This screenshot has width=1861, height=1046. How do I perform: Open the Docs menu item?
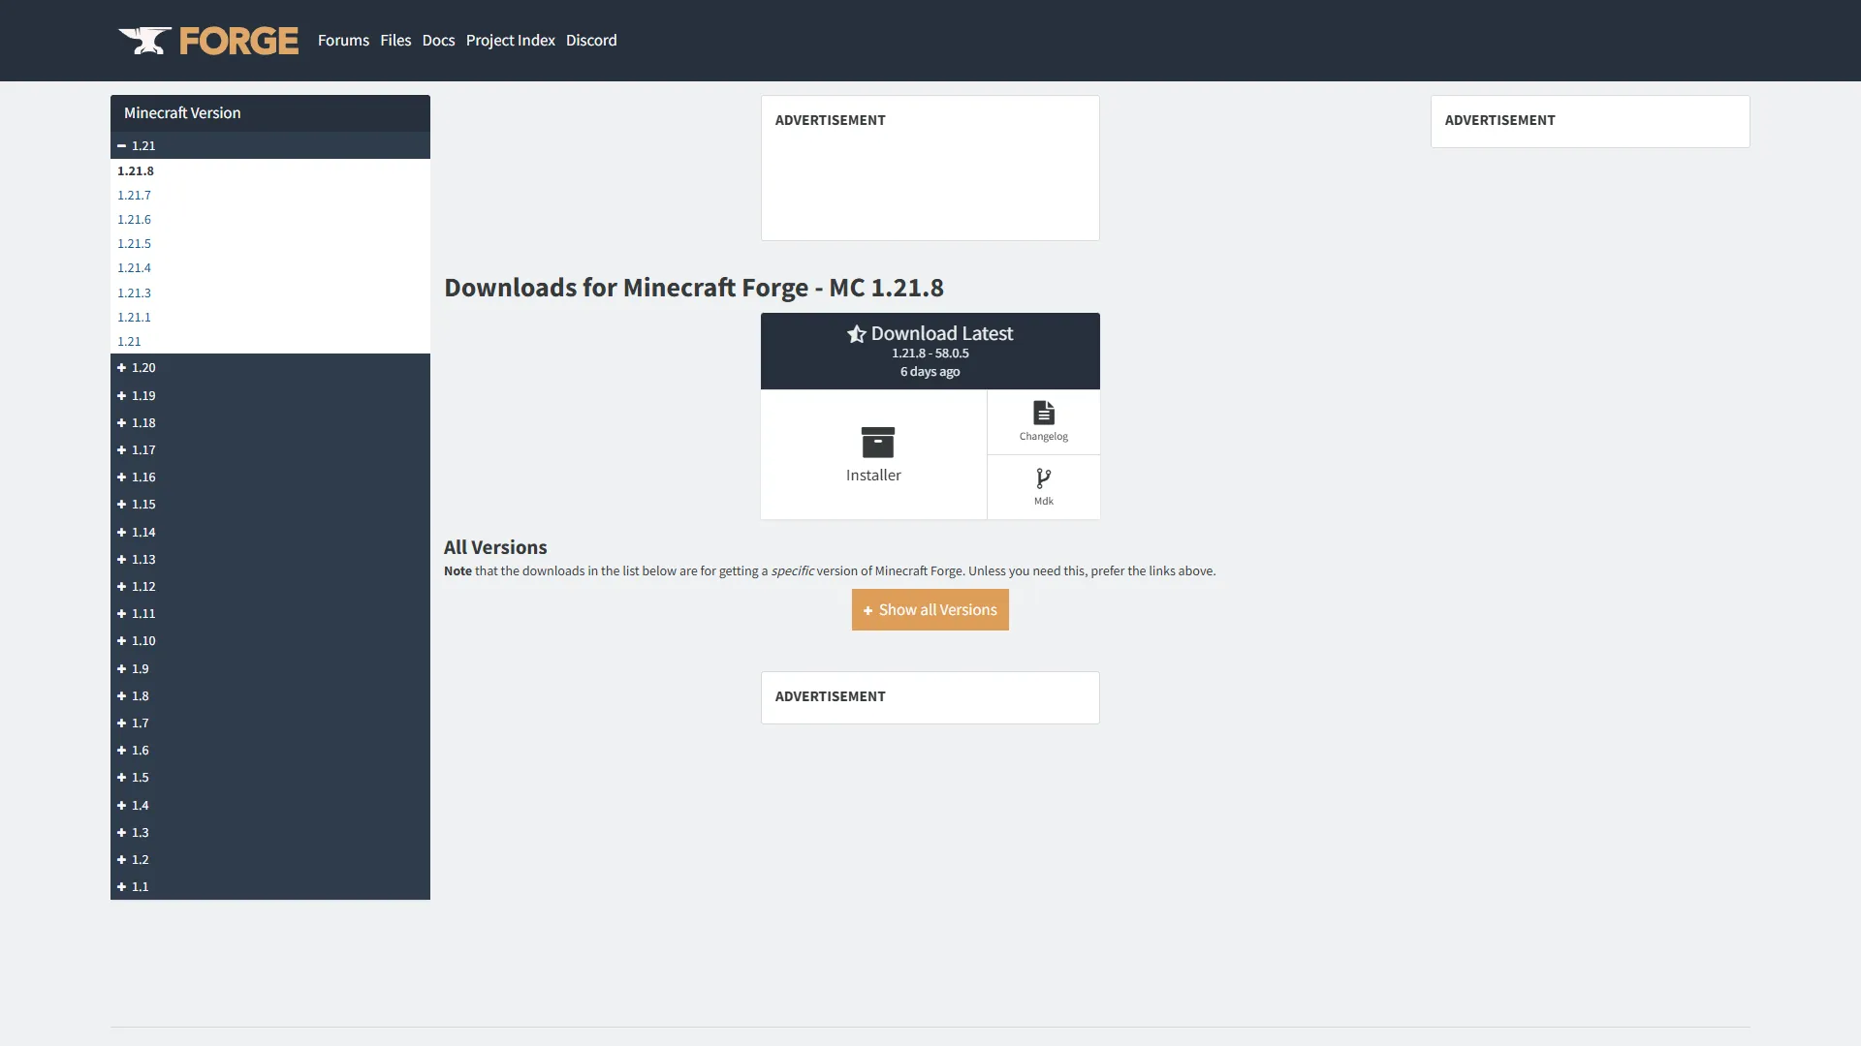438,40
